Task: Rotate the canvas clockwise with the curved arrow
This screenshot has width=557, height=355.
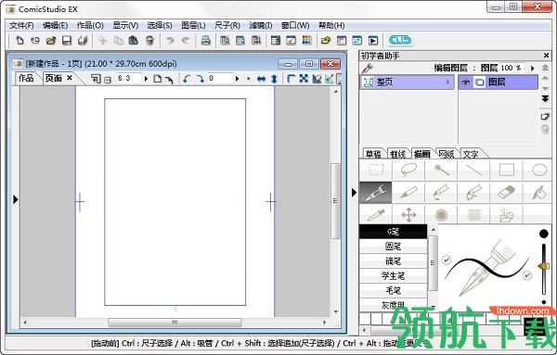Action: tap(201, 79)
